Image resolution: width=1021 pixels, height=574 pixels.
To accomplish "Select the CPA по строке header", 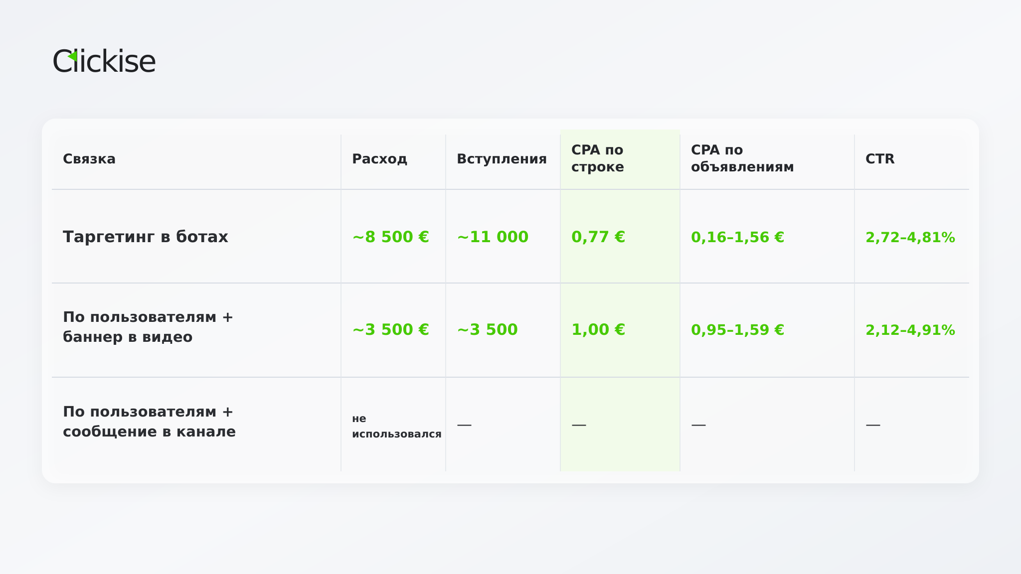I will click(598, 158).
